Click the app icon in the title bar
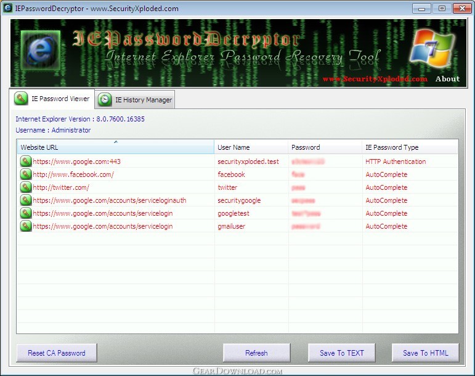The height and width of the screenshot is (376, 475). click(x=7, y=8)
